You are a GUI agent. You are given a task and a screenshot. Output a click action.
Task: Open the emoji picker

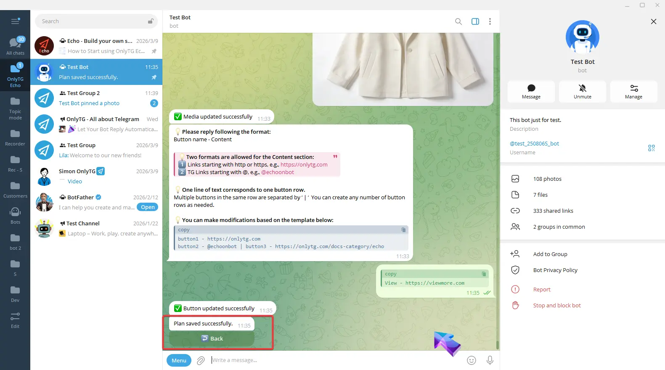click(x=472, y=360)
